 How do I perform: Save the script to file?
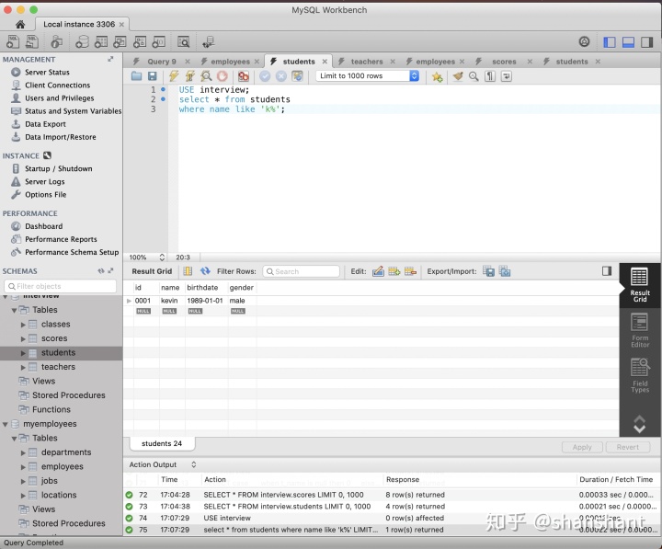pyautogui.click(x=152, y=76)
